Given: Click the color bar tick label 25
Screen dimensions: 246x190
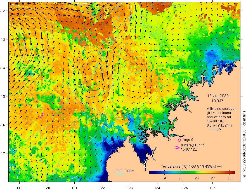Looking at the screenshot, I should (x=181, y=178).
